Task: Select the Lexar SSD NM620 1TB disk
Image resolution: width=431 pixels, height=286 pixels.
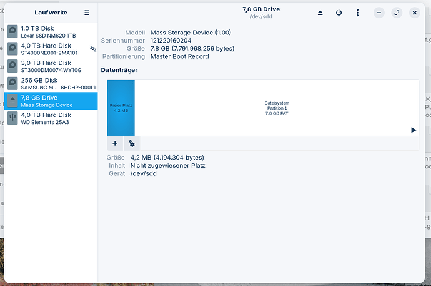Action: (50, 32)
